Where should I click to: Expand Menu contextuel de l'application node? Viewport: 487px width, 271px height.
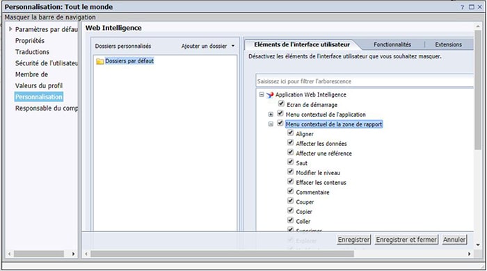pos(271,115)
